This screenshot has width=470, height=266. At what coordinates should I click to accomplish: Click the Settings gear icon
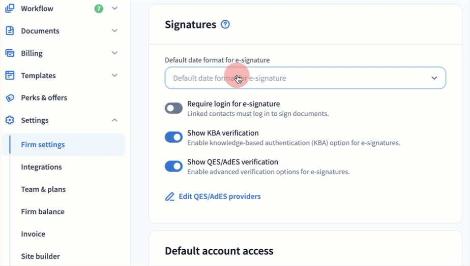click(x=10, y=120)
